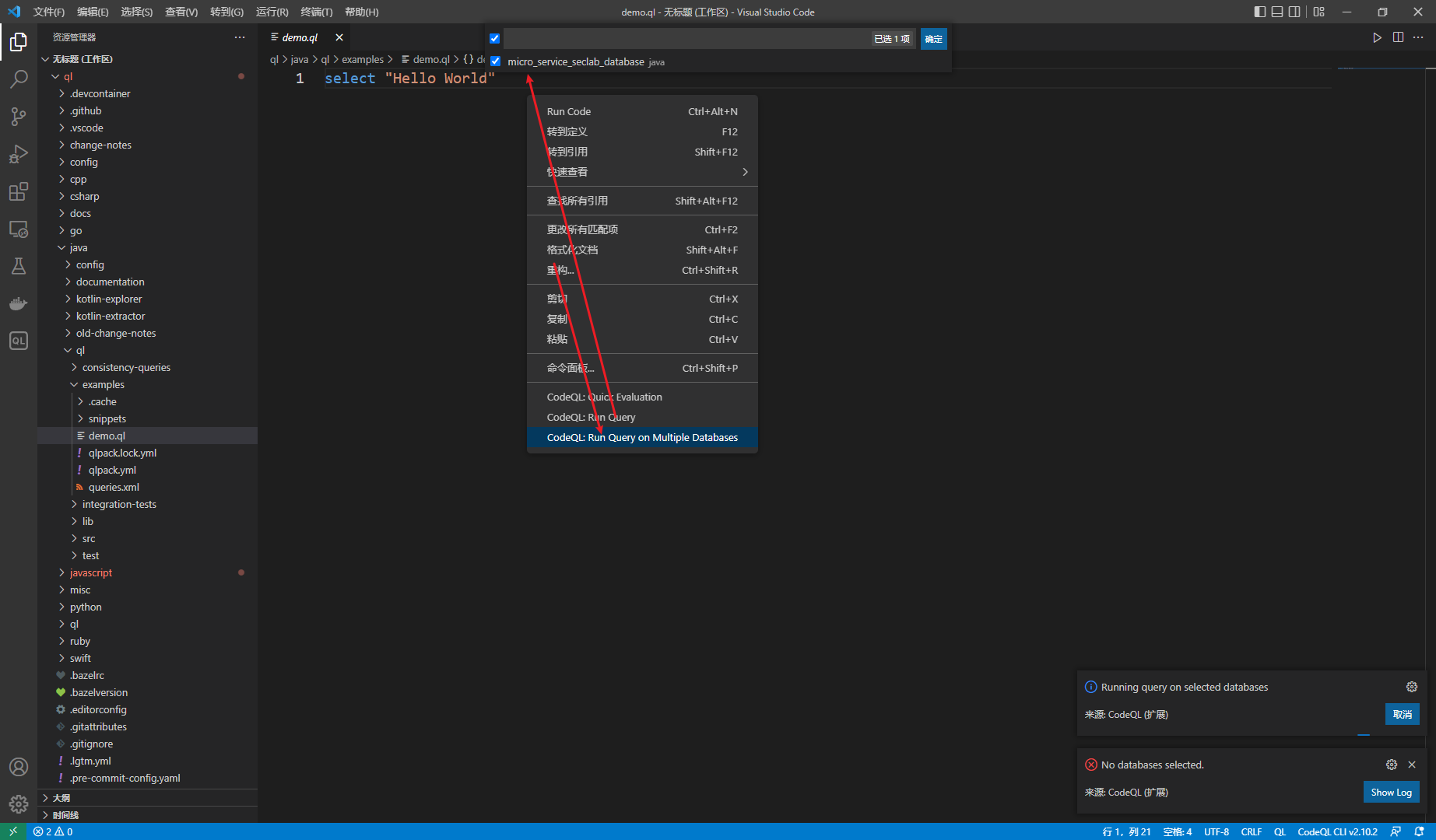Click the feedback icon in status bar
The height and width of the screenshot is (840, 1436).
point(1396,831)
